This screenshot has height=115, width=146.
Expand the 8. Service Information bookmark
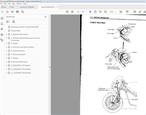tap(6, 62)
